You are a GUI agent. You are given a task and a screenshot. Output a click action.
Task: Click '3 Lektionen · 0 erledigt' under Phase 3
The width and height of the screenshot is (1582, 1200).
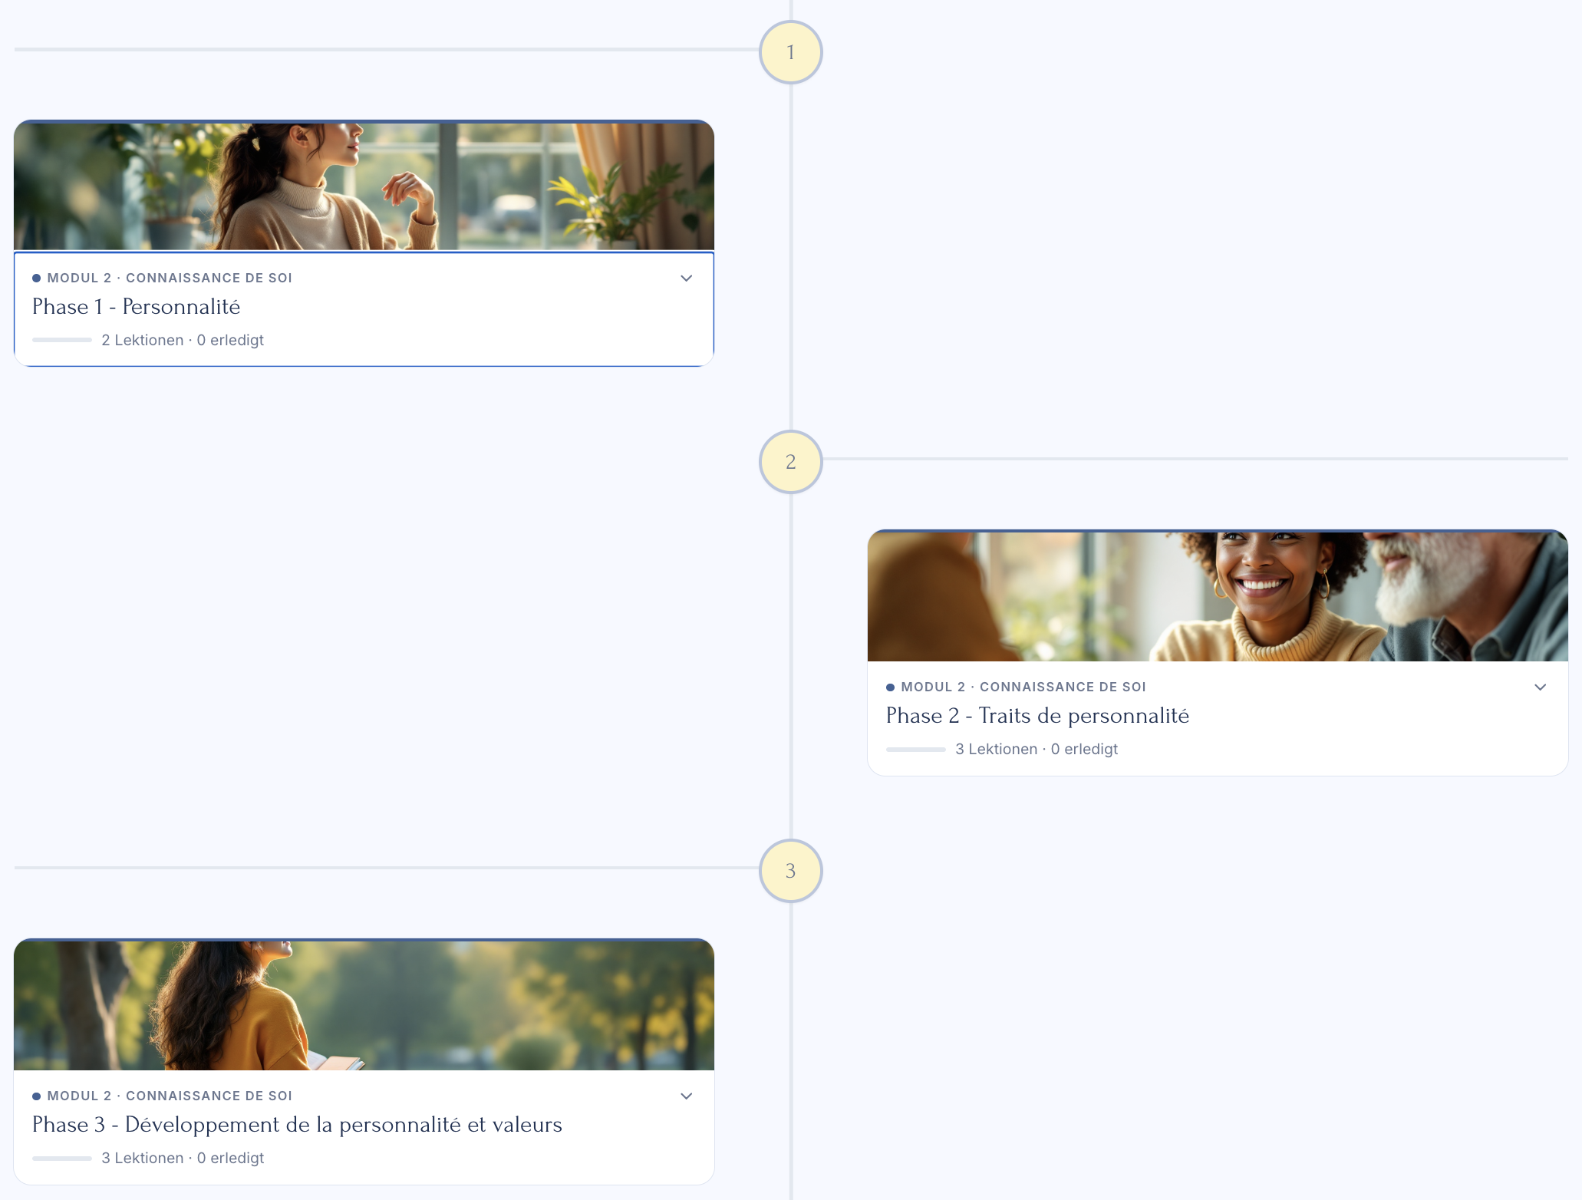(183, 1158)
